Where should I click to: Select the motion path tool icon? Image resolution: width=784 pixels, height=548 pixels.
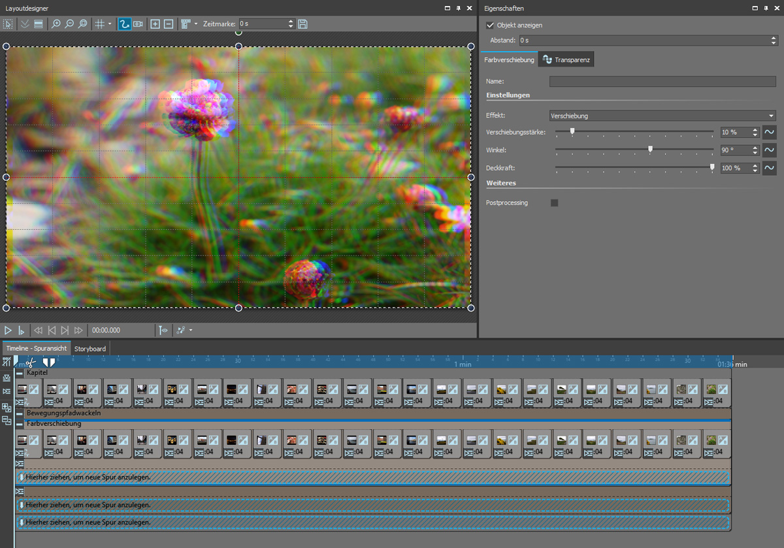click(124, 24)
